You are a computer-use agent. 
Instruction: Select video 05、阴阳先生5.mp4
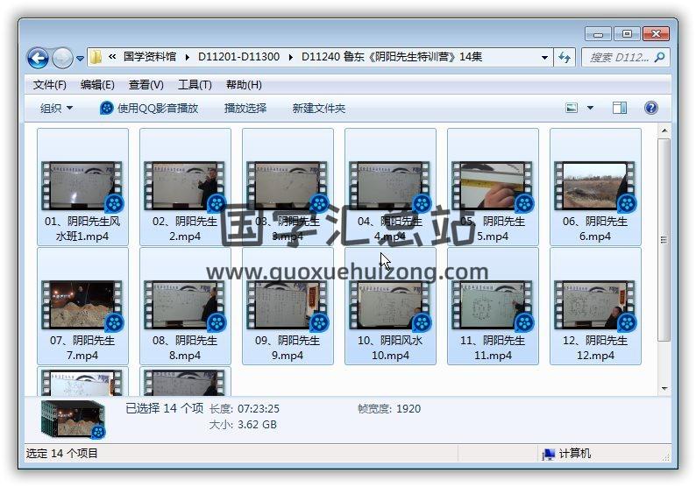[x=493, y=187]
